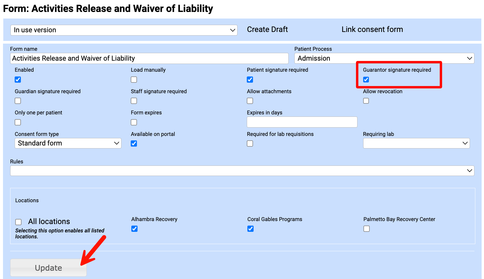
Task: Enable Allow revocation checkbox
Action: pyautogui.click(x=366, y=101)
